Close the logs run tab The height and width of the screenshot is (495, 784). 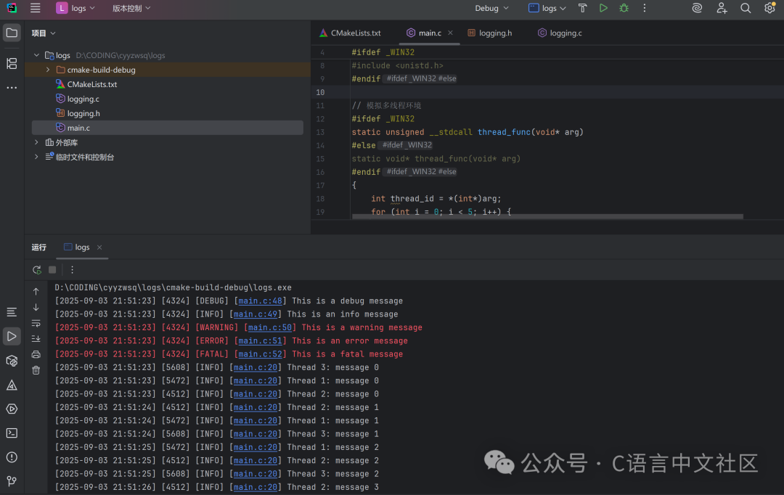[99, 247]
